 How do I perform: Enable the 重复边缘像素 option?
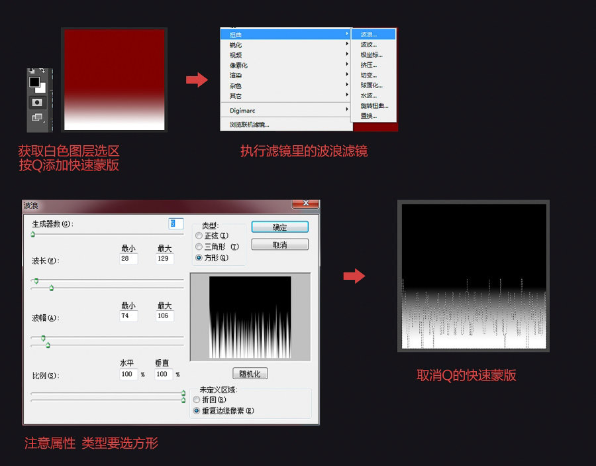pos(196,410)
